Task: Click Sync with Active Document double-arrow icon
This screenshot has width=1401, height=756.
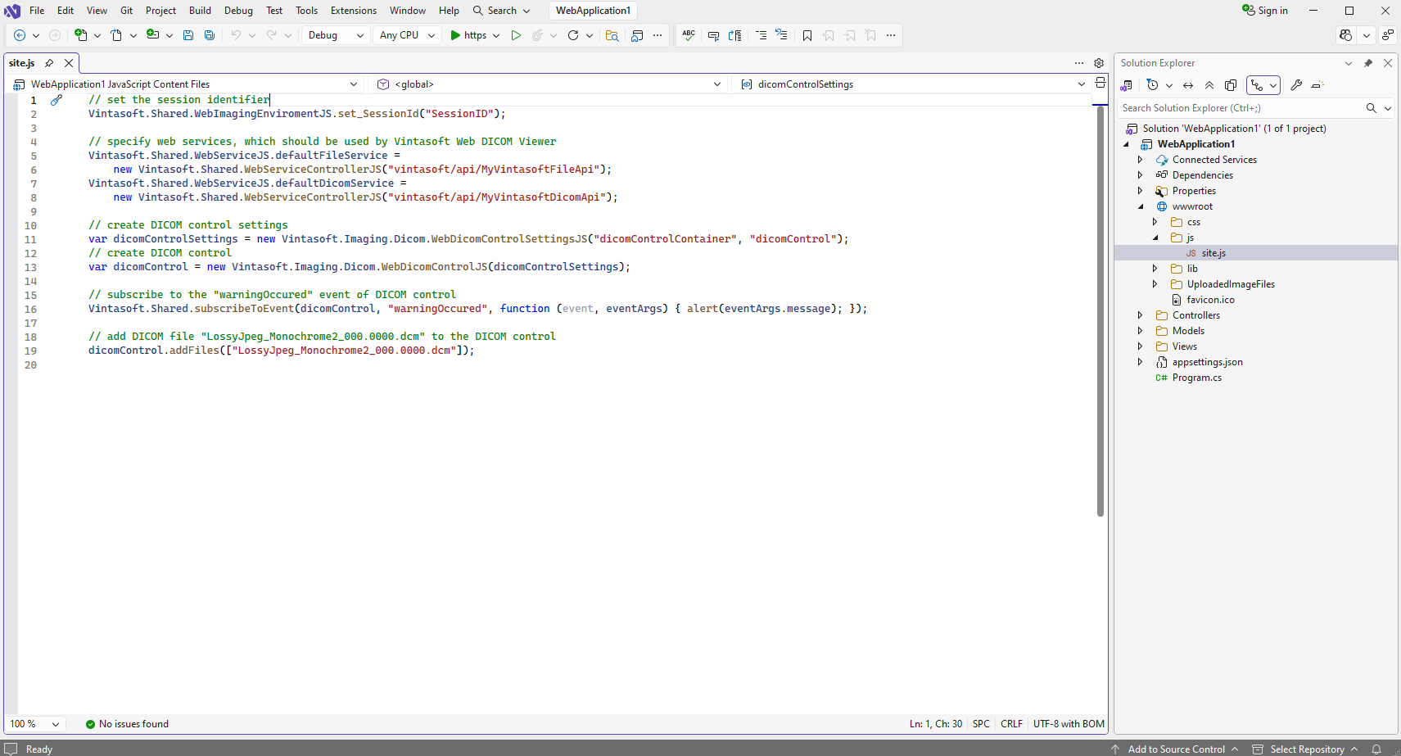Action: pos(1188,85)
